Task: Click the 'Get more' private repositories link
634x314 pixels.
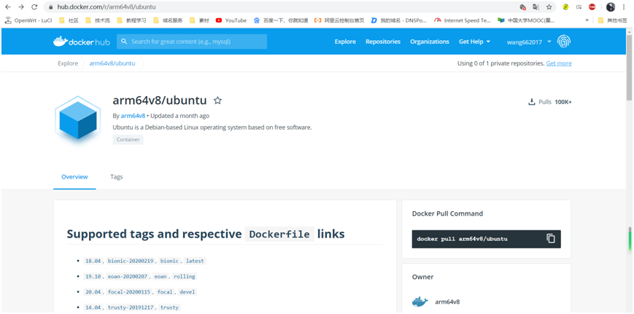Action: tap(559, 63)
